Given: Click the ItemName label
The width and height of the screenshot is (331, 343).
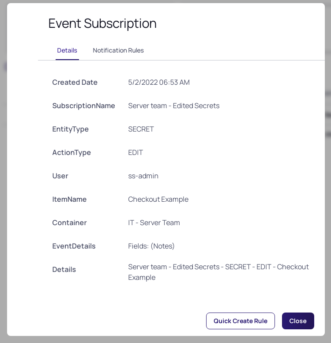Looking at the screenshot, I should click(69, 200).
